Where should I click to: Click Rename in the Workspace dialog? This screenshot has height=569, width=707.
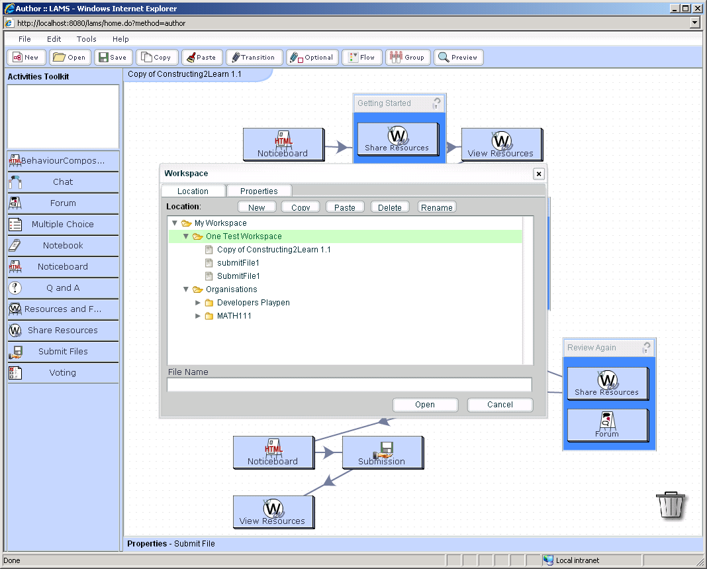pos(437,207)
